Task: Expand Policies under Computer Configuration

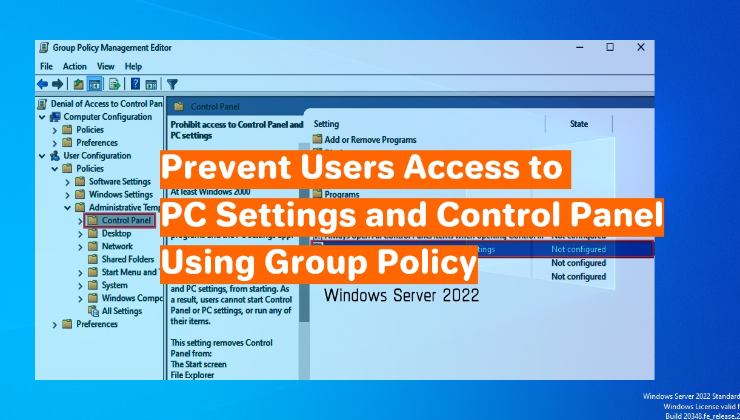Action: pyautogui.click(x=55, y=130)
